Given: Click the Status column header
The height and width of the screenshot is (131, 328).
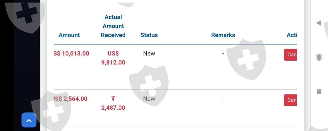Looking at the screenshot, I should click(x=149, y=35).
